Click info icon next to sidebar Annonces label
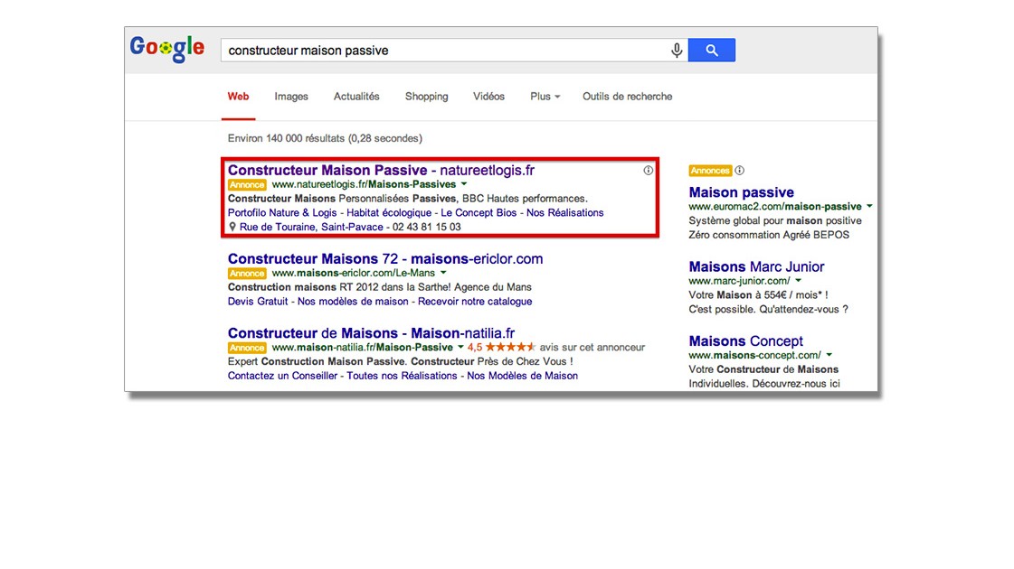1014x569 pixels. (x=739, y=171)
